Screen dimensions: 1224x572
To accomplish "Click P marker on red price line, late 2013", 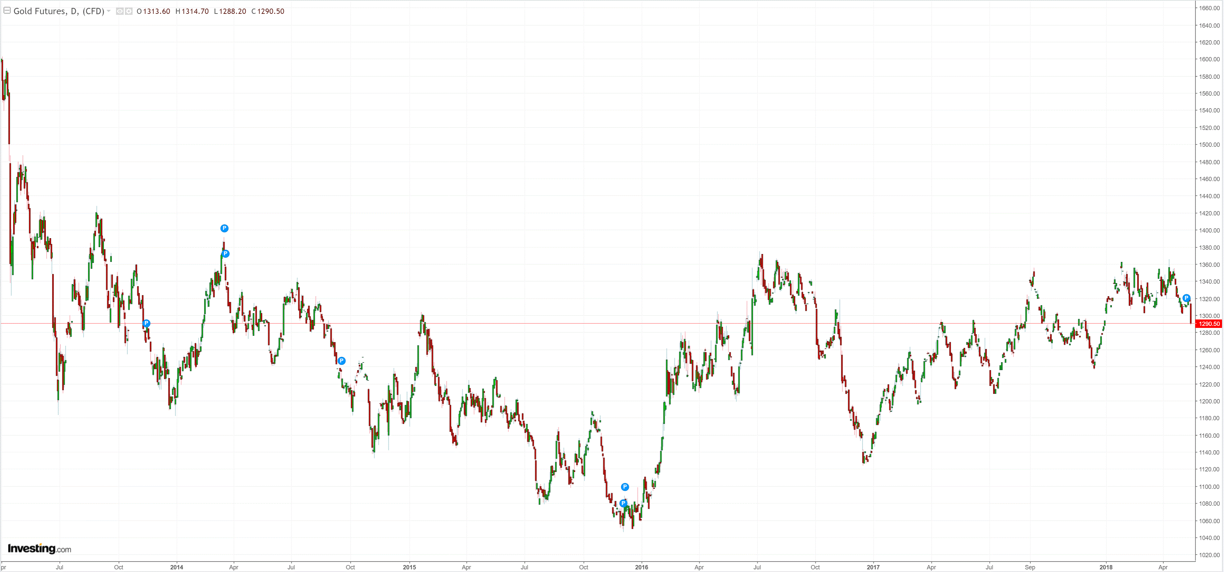I will click(x=146, y=323).
